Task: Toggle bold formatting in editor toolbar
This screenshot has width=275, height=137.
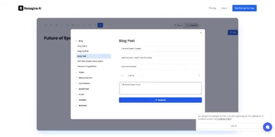Action: pos(57,25)
